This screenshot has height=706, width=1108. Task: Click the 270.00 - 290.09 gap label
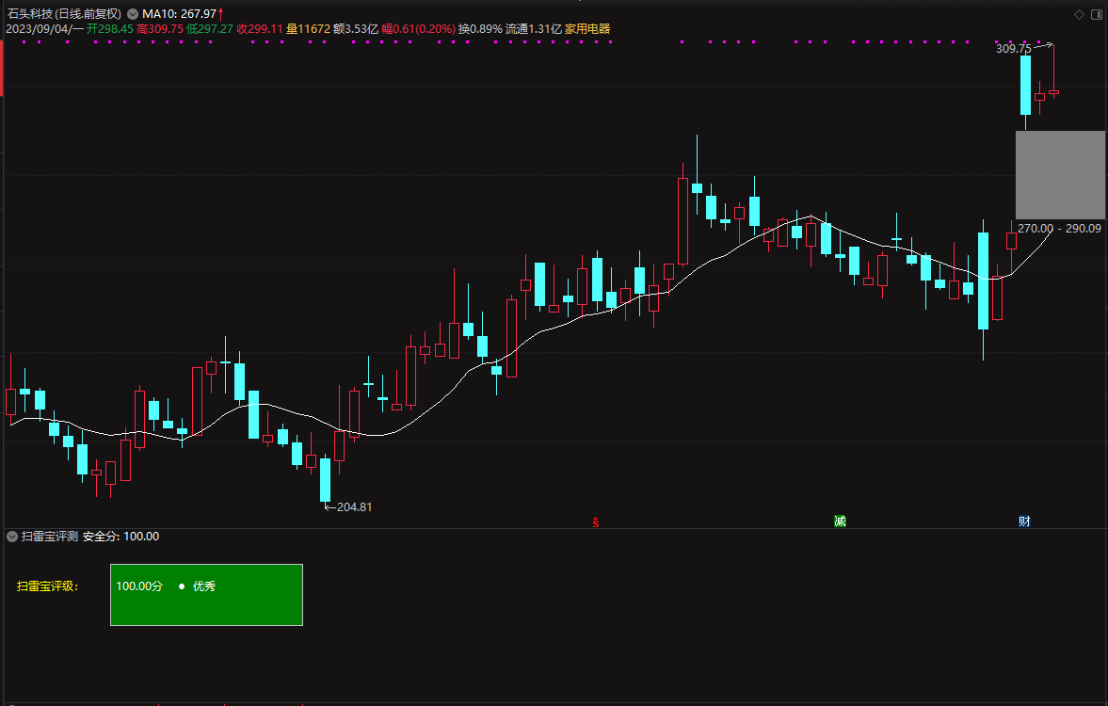tap(1059, 228)
